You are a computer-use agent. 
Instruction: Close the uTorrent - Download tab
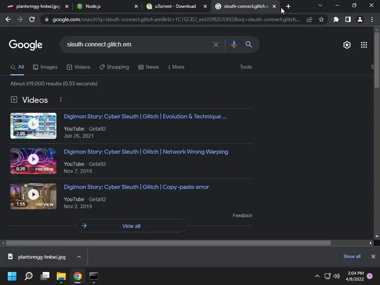tap(205, 6)
